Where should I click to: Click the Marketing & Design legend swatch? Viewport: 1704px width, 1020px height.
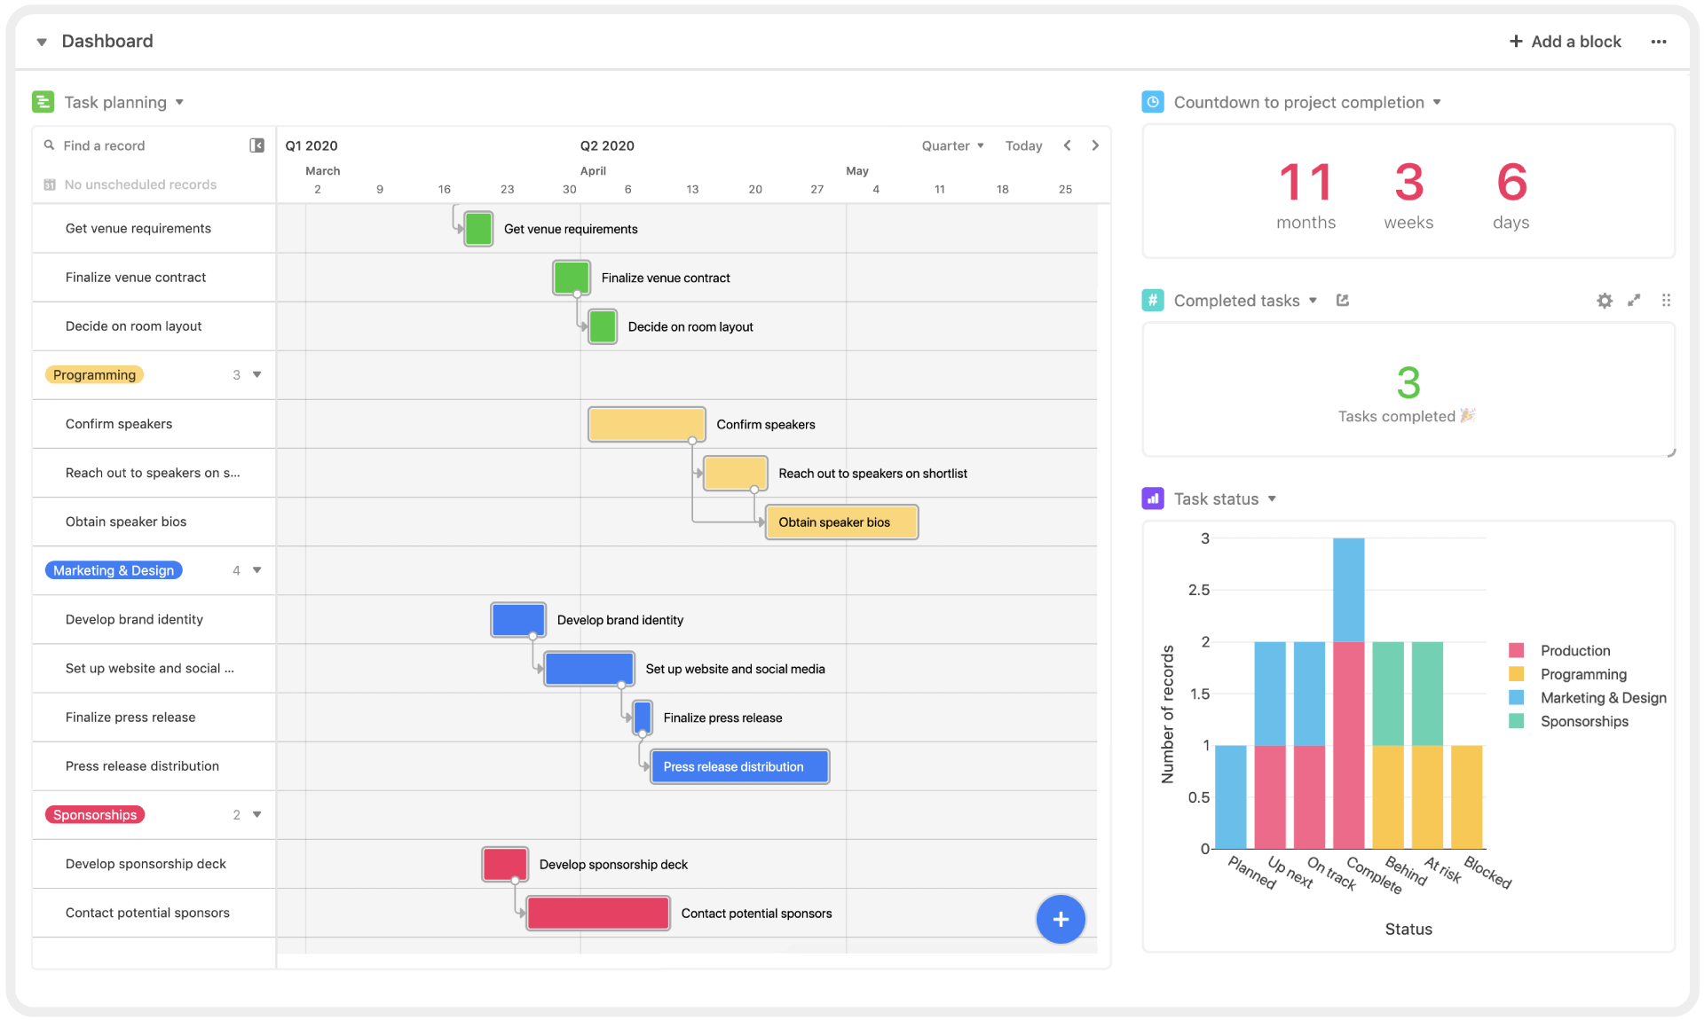tap(1517, 698)
